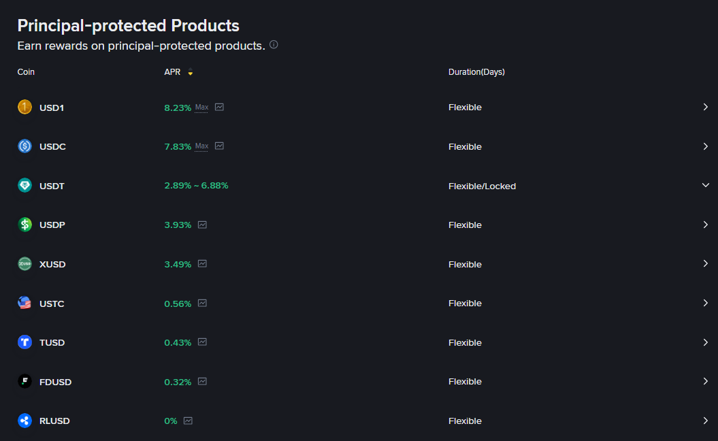Screen dimensions: 718x441
Task: Open the RLUSD row chevron arrow
Action: [706, 421]
